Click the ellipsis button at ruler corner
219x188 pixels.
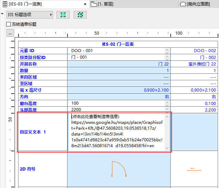(10, 33)
